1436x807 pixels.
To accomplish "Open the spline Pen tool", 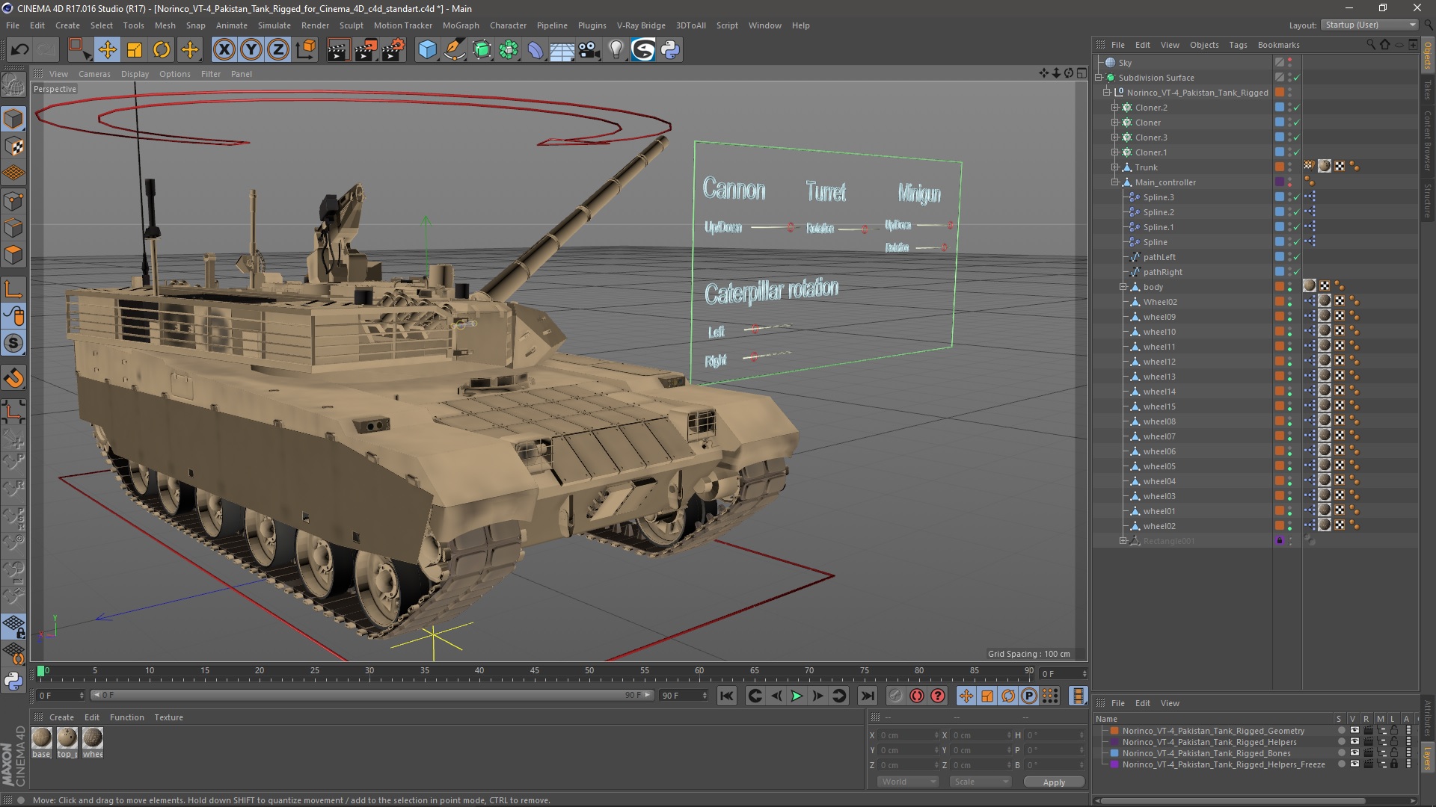I will (455, 50).
